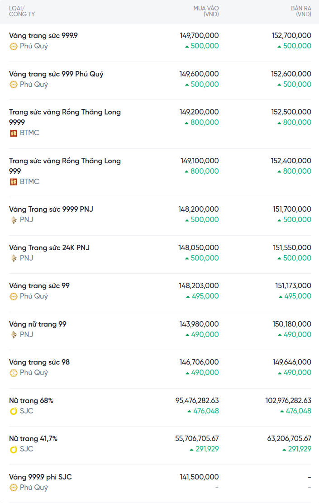Open Vàng nữ trang 99 entry
Image resolution: width=319 pixels, height=503 pixels.
point(38,324)
